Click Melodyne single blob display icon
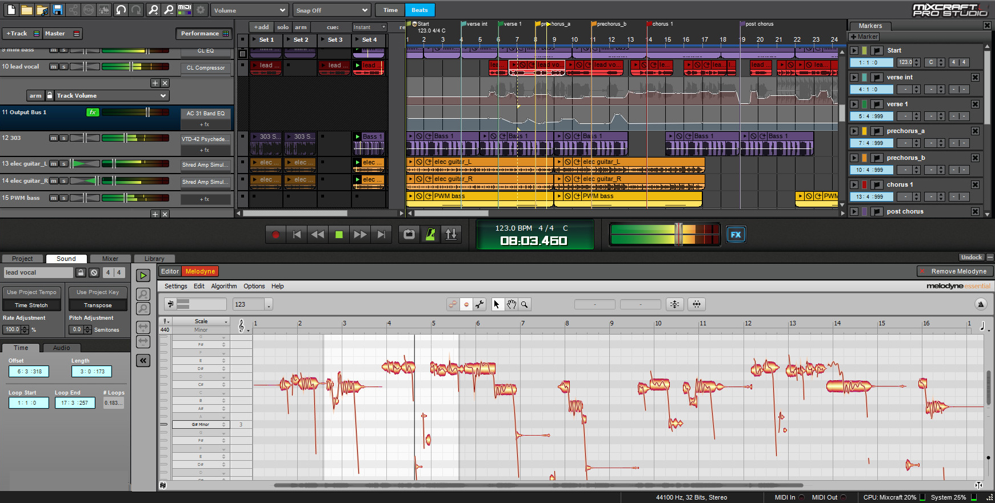Screen dimensions: 995x503 466,304
